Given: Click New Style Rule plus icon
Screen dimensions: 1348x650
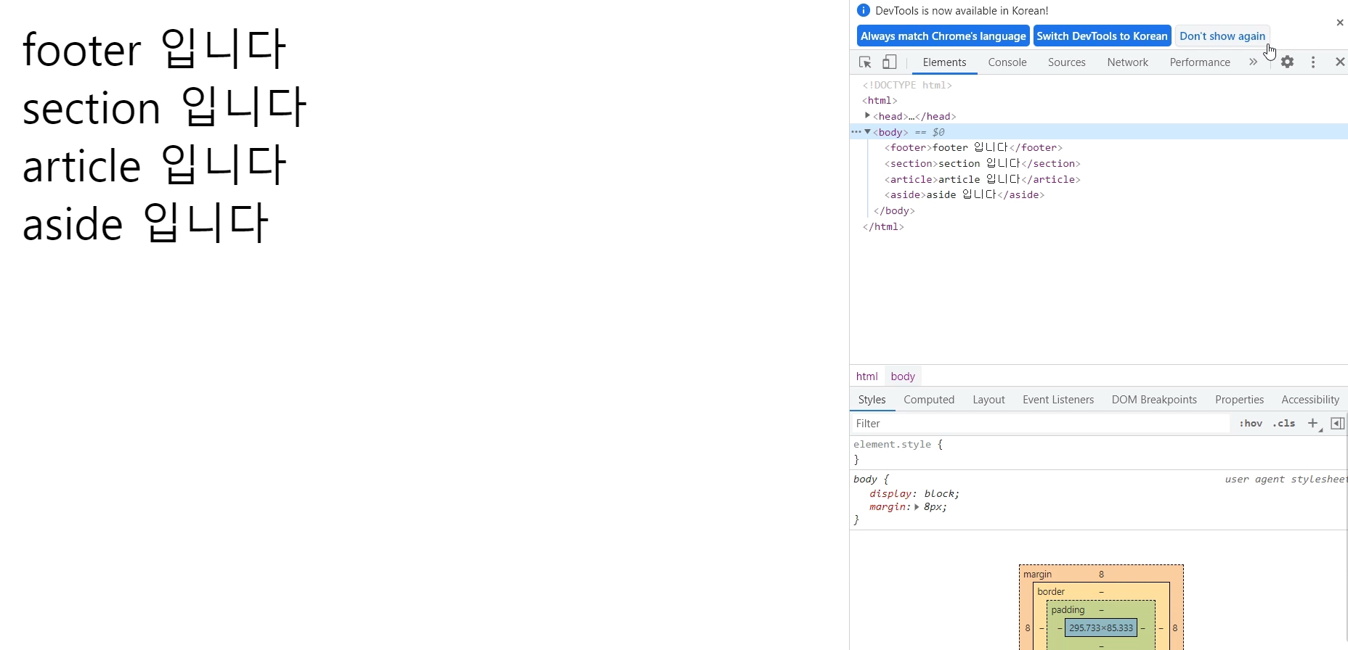Looking at the screenshot, I should pos(1313,424).
